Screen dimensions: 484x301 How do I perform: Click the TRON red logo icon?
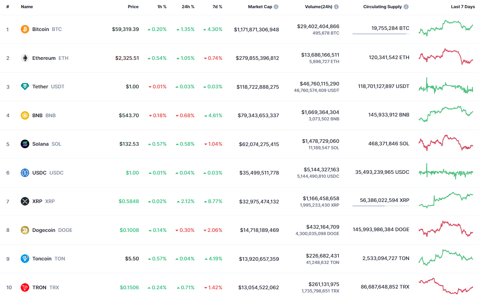tap(25, 287)
